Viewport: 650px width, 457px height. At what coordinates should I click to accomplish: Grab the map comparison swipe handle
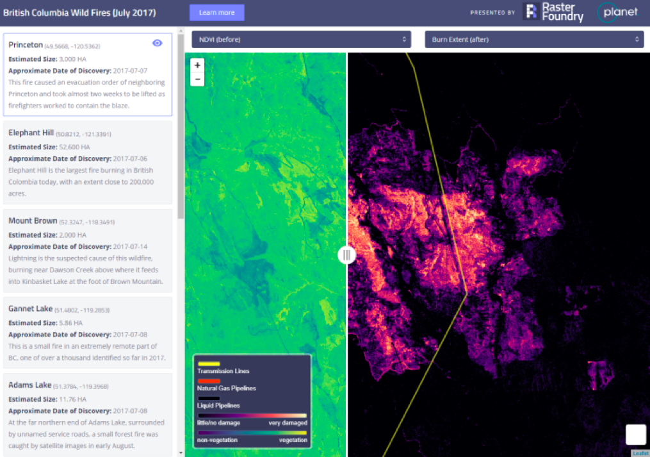click(x=346, y=255)
